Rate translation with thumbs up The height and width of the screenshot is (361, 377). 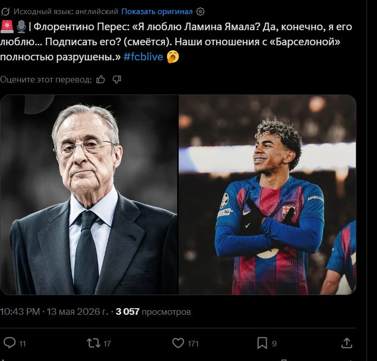pyautogui.click(x=101, y=79)
